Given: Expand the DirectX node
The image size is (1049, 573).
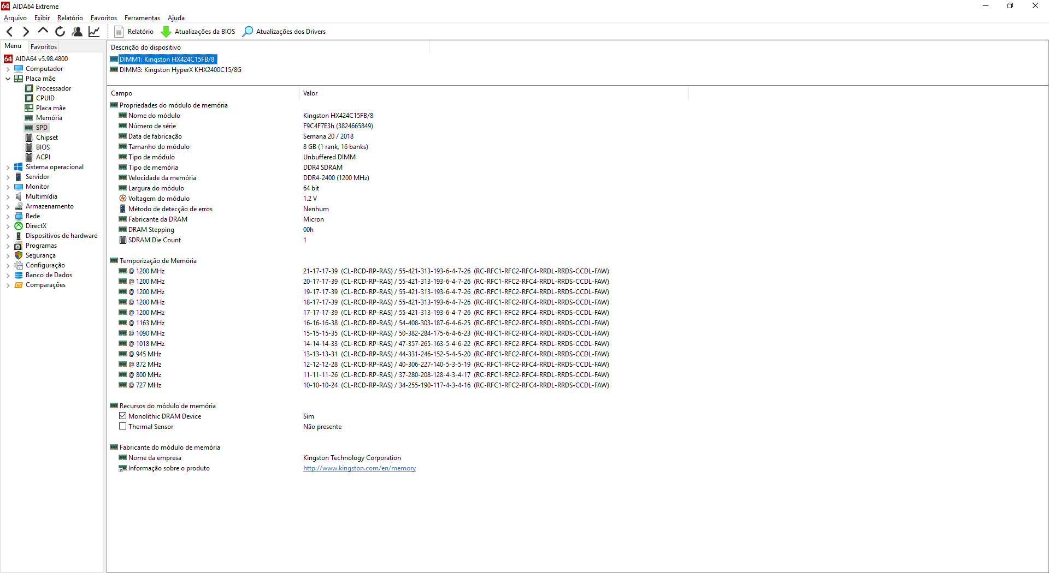Looking at the screenshot, I should (x=8, y=226).
